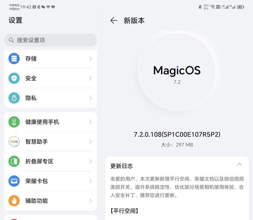253x220 pixels.
Task: Open the 智慧助手 row chevron
Action: (x=90, y=142)
